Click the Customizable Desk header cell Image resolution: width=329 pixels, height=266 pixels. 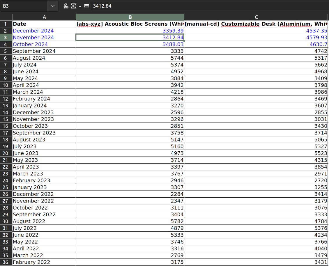coord(256,24)
